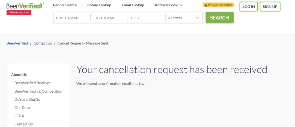Go to the Address Lookup tab
Viewport: 295px width, 127px height.
(x=168, y=5)
